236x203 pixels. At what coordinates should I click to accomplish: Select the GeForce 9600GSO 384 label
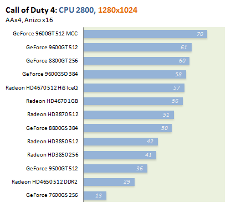point(50,74)
